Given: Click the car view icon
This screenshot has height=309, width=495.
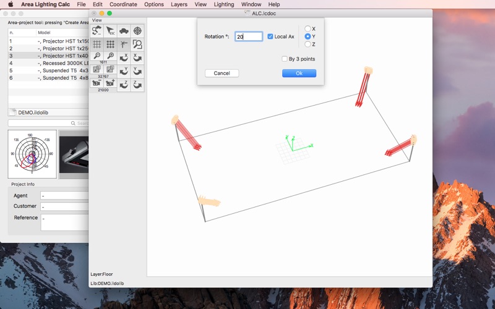Looking at the screenshot, I should pos(124,31).
